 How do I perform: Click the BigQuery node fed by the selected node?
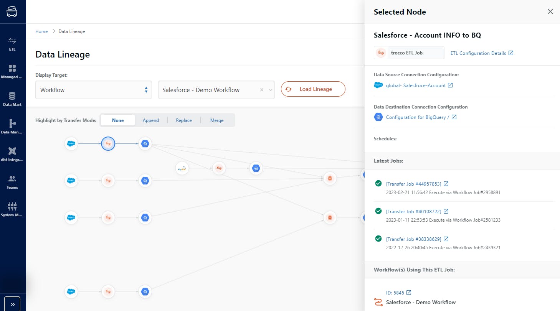(145, 144)
